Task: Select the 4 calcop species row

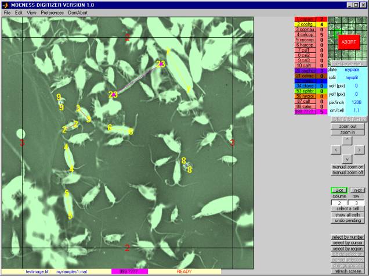Action: (305, 35)
